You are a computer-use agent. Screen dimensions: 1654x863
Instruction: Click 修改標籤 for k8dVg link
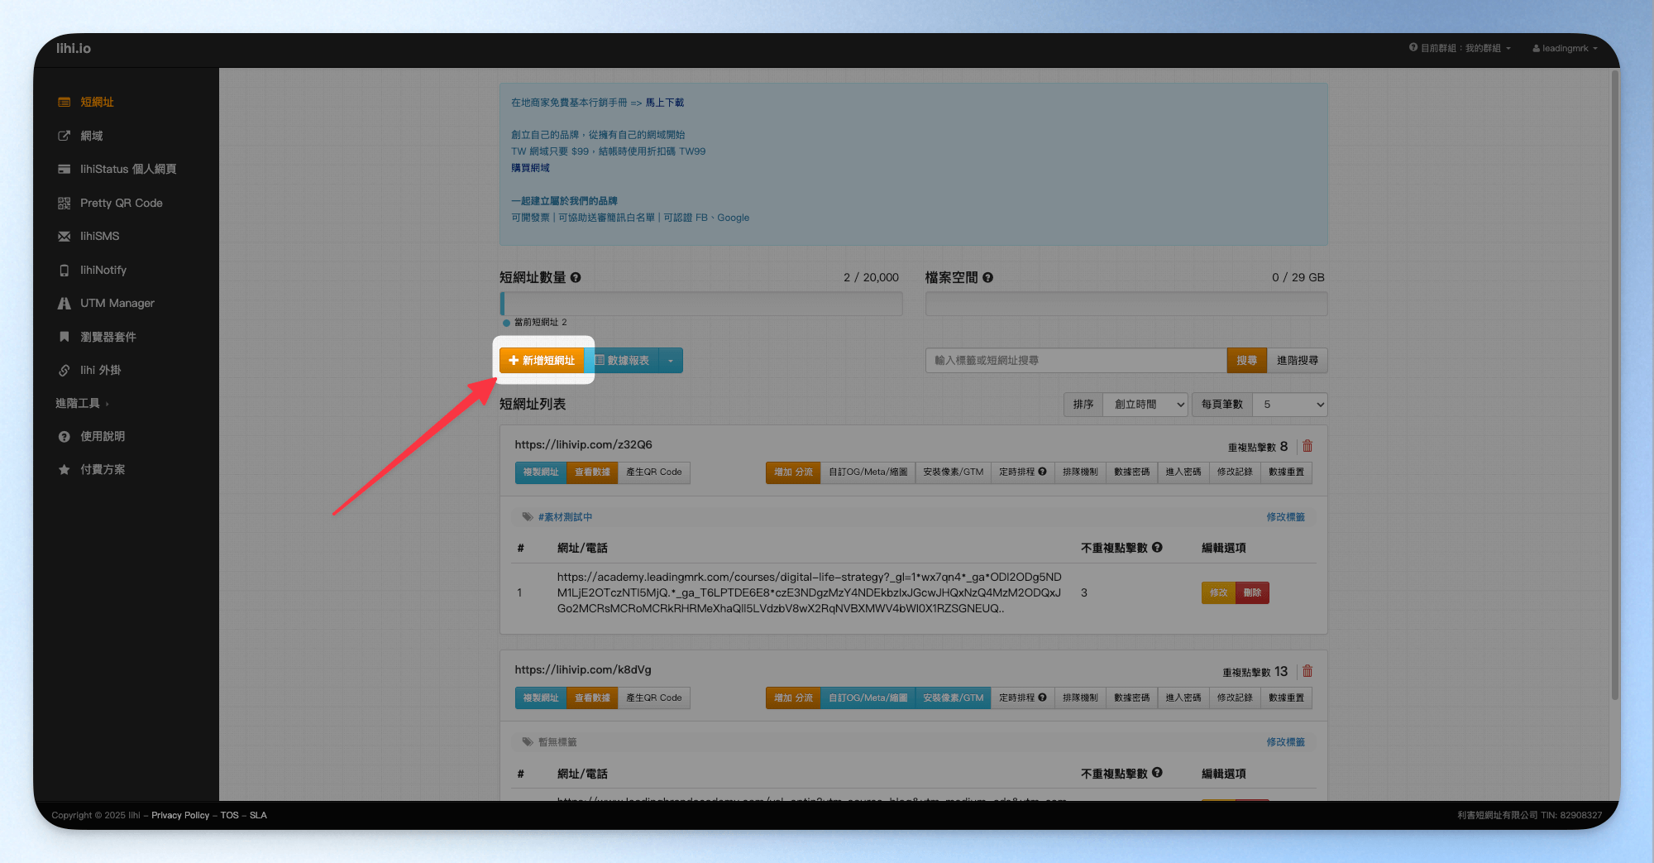tap(1285, 742)
